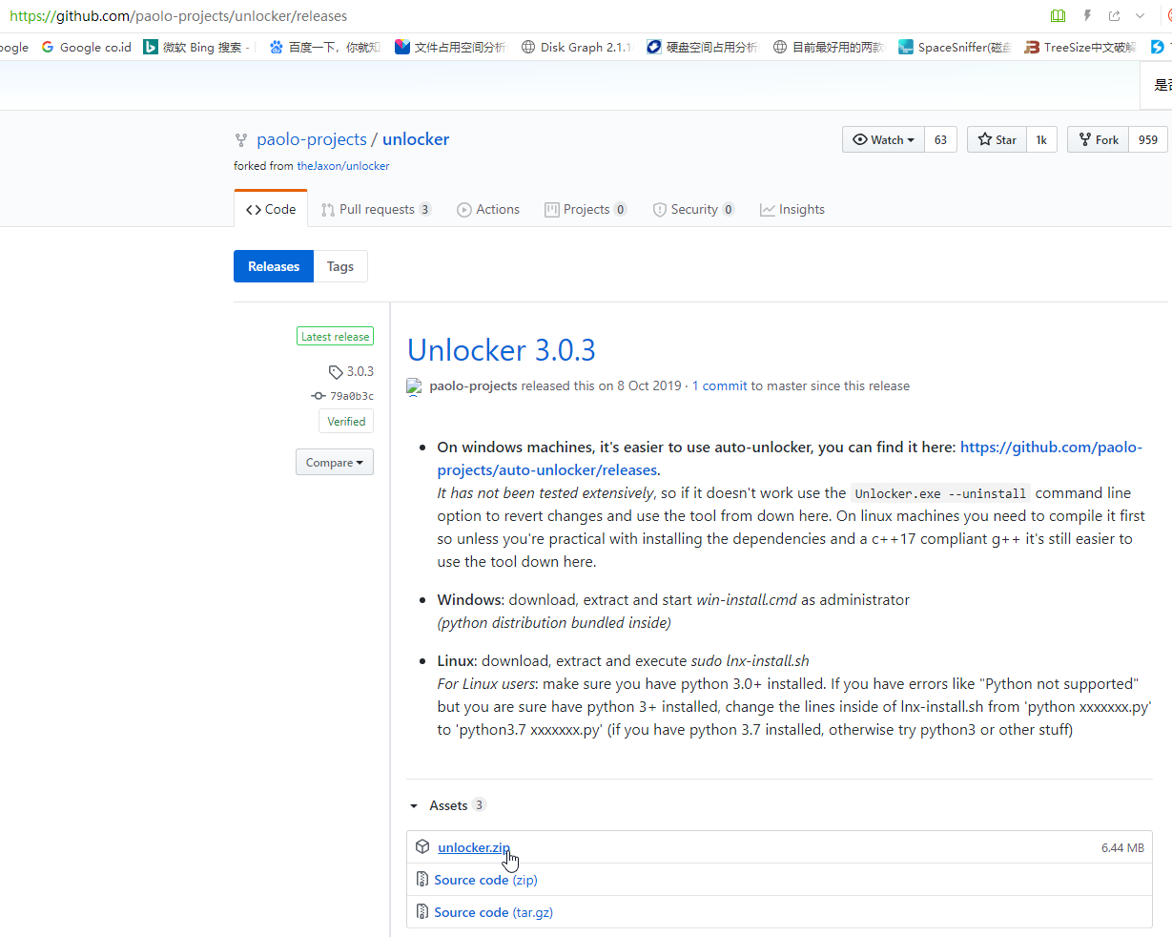
Task: Open the reader mode book icon in address bar
Action: point(1058,16)
